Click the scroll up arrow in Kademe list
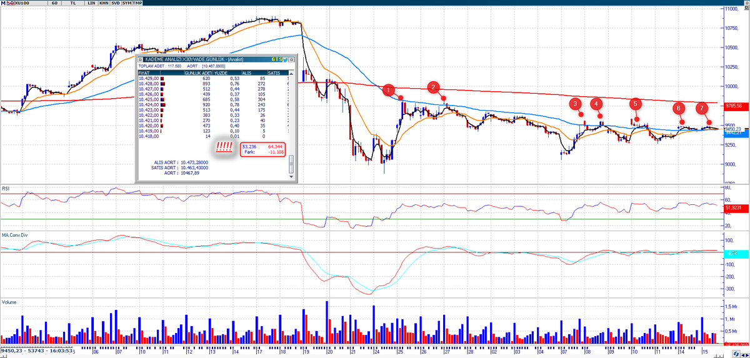Screen dimensions: 750x358 click(x=291, y=74)
